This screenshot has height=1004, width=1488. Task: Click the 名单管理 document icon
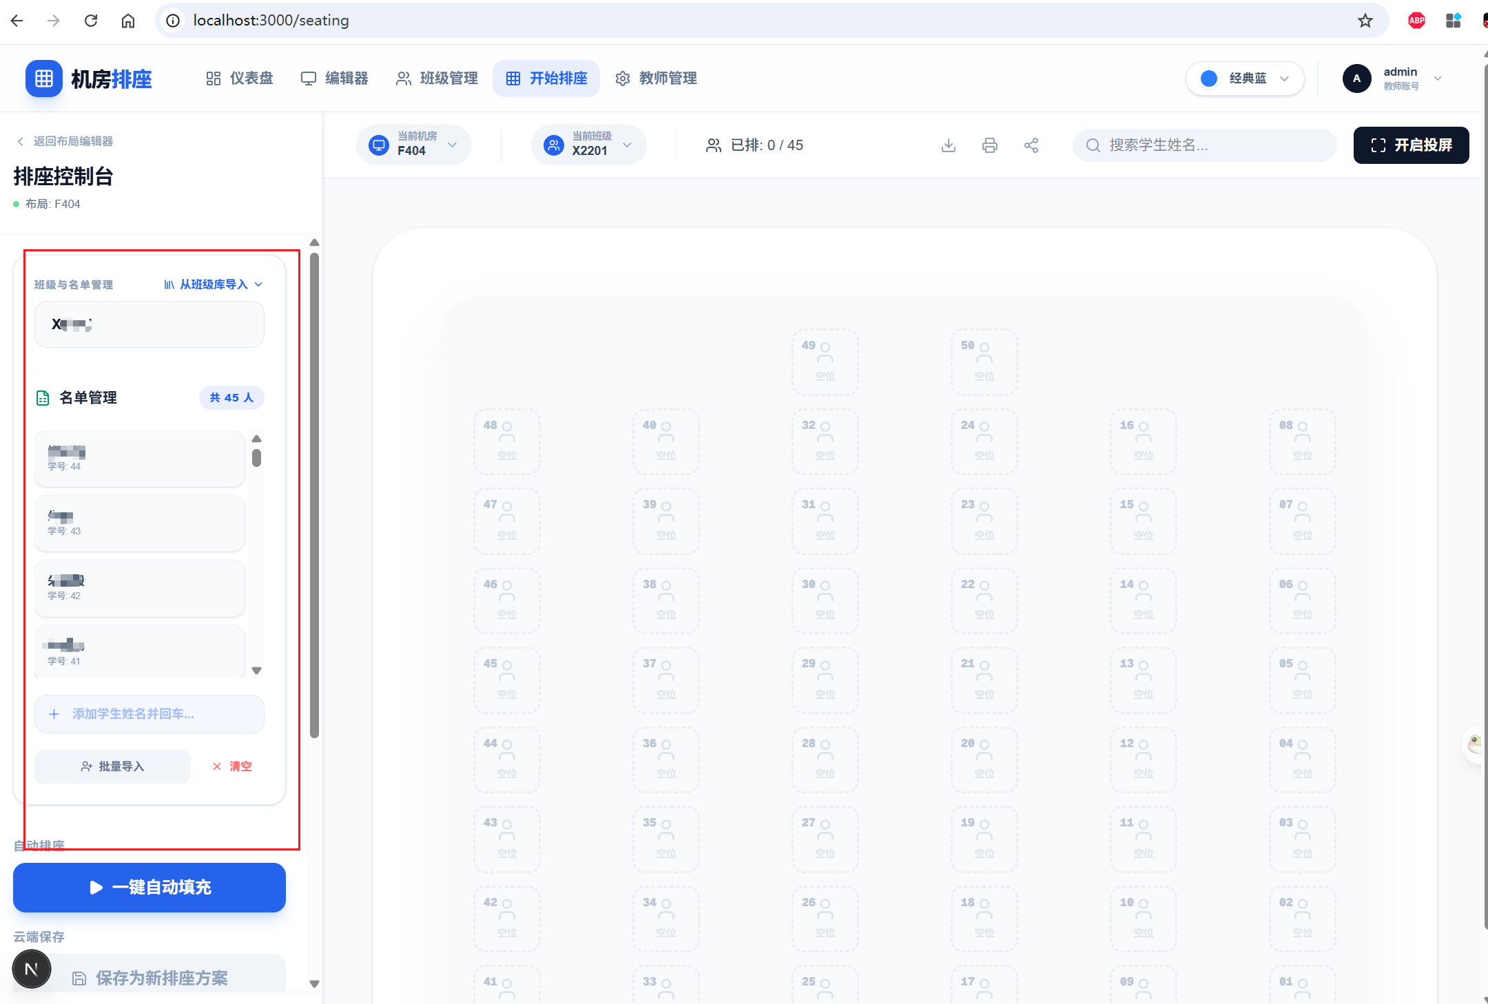tap(43, 398)
